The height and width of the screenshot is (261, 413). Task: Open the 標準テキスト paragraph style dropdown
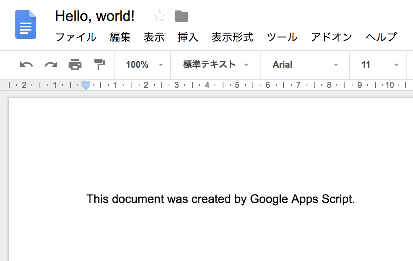(x=215, y=65)
